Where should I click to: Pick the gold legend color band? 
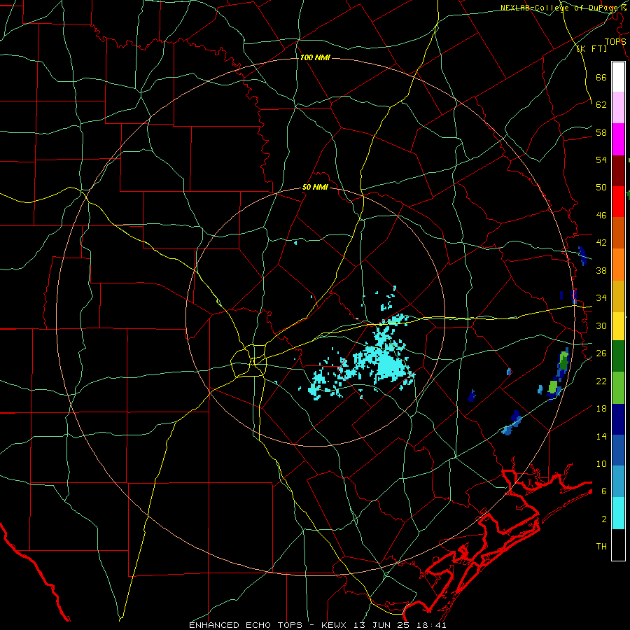(618, 296)
